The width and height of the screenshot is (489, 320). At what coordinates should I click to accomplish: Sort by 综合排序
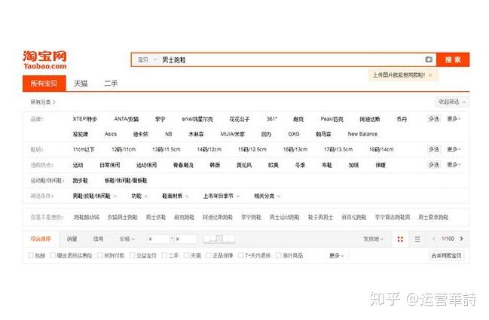[41, 239]
